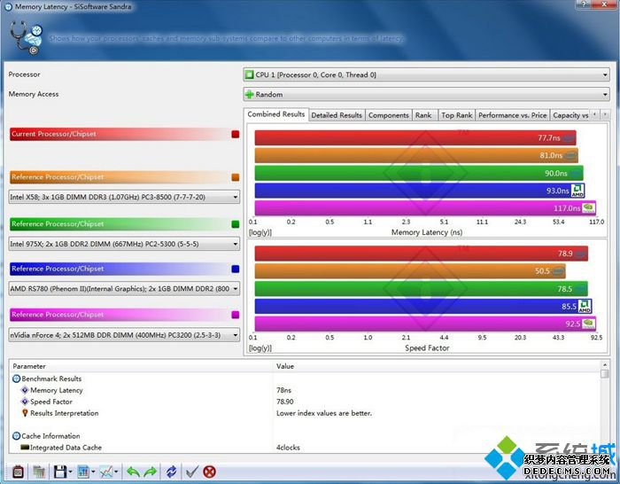Select the Combined Results tab
Viewport: 620px width, 484px height.
[x=276, y=114]
